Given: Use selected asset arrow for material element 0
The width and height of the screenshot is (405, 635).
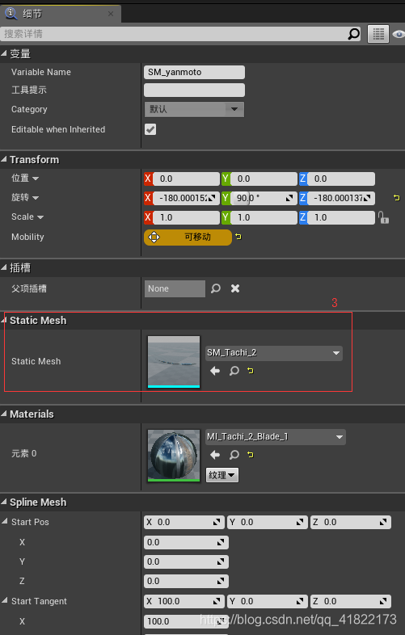Looking at the screenshot, I should (215, 455).
